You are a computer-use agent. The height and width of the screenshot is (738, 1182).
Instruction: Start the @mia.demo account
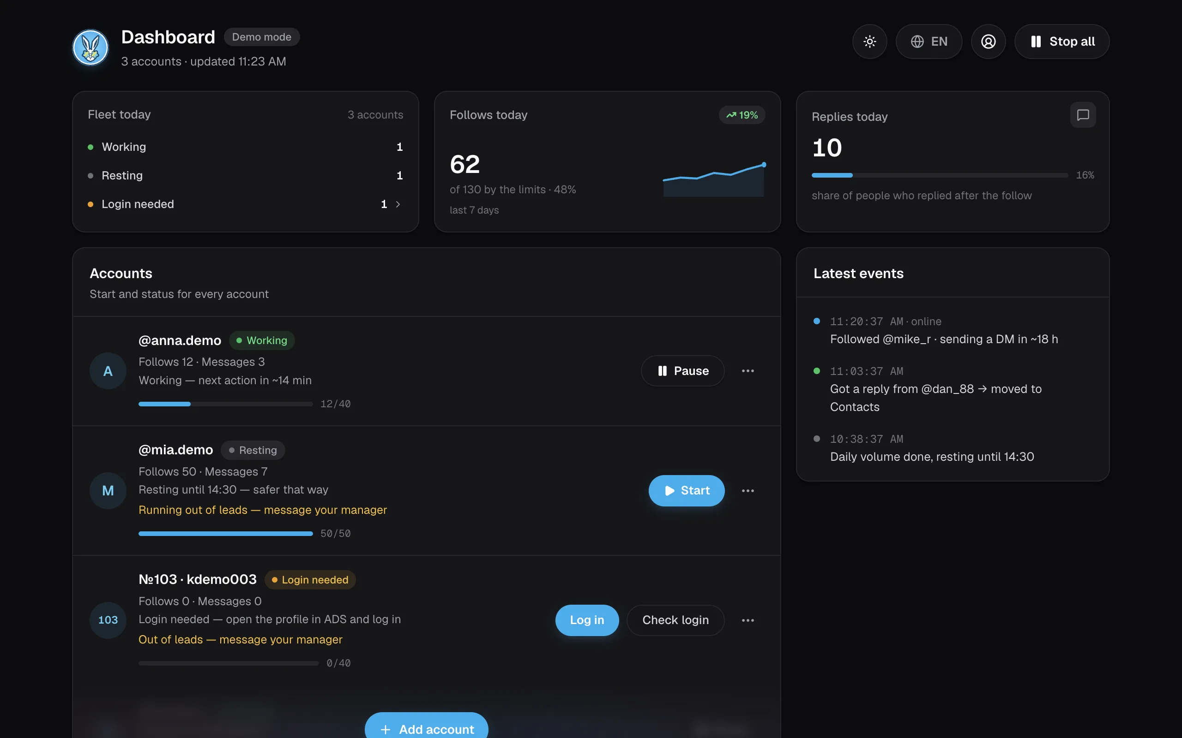pyautogui.click(x=686, y=490)
